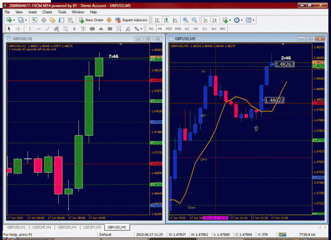The height and width of the screenshot is (240, 331).
Task: Switch to W1 timeframe
Action: coord(213,29)
